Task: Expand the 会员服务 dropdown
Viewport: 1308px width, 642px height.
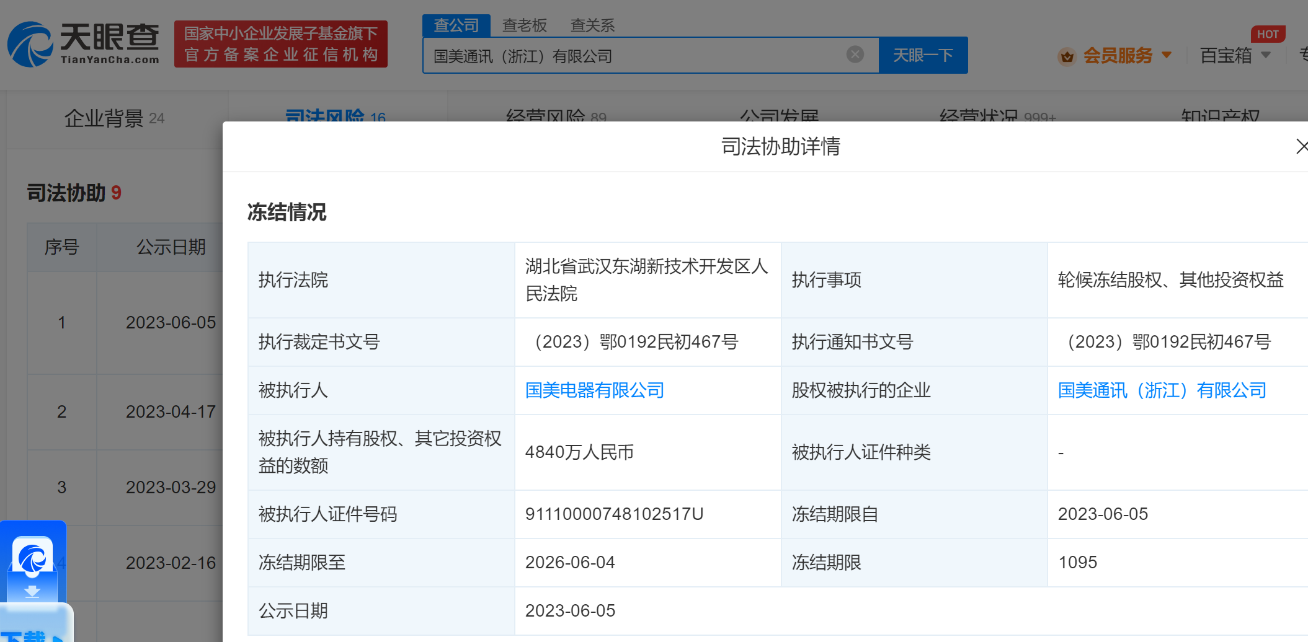Action: pyautogui.click(x=1167, y=55)
